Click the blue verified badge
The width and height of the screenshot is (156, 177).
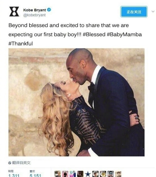(49, 10)
